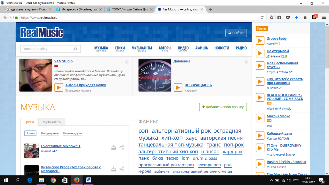This screenshot has height=185, width=329.
Task: Open the VAN Studio portrait thumbnail
Action: (x=36, y=75)
